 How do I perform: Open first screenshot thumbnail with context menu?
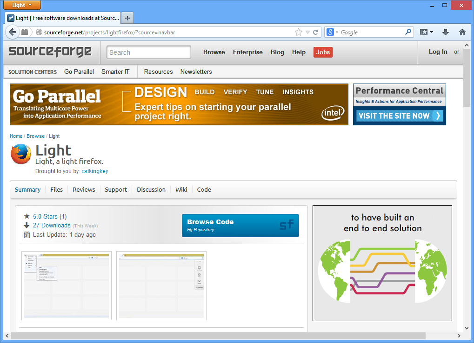(67, 285)
